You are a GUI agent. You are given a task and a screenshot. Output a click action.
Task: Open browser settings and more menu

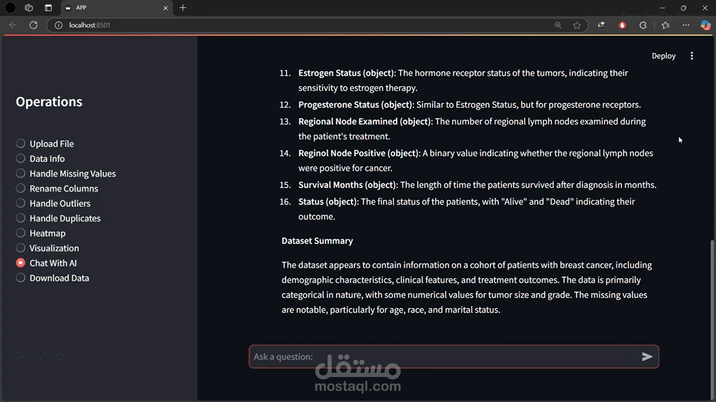tap(686, 25)
